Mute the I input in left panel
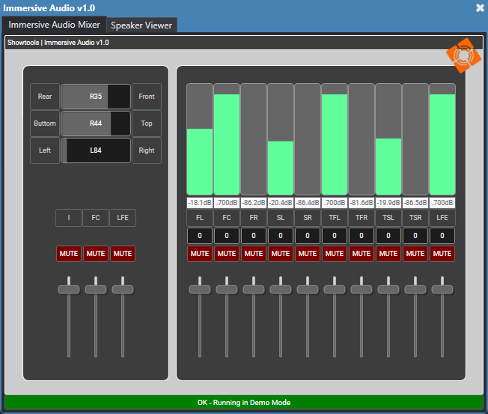488x414 pixels. point(69,254)
